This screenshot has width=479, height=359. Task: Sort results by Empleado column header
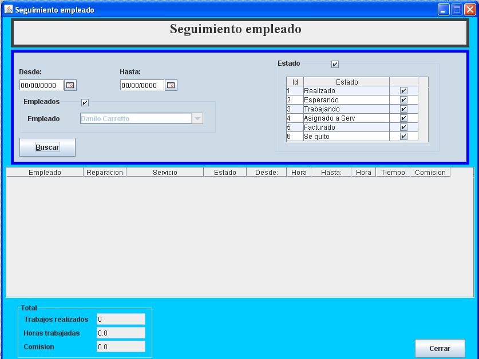pos(45,172)
